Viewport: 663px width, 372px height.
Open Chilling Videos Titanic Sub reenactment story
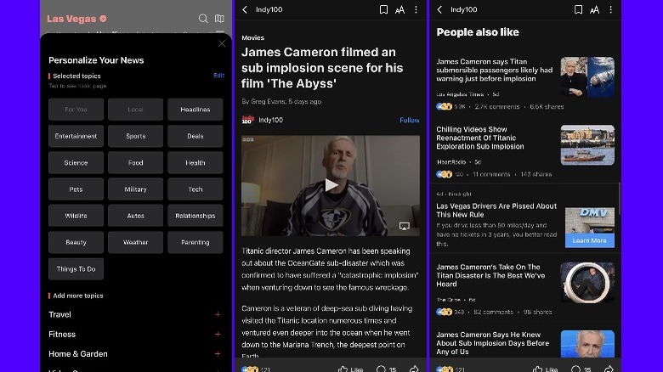(480, 138)
